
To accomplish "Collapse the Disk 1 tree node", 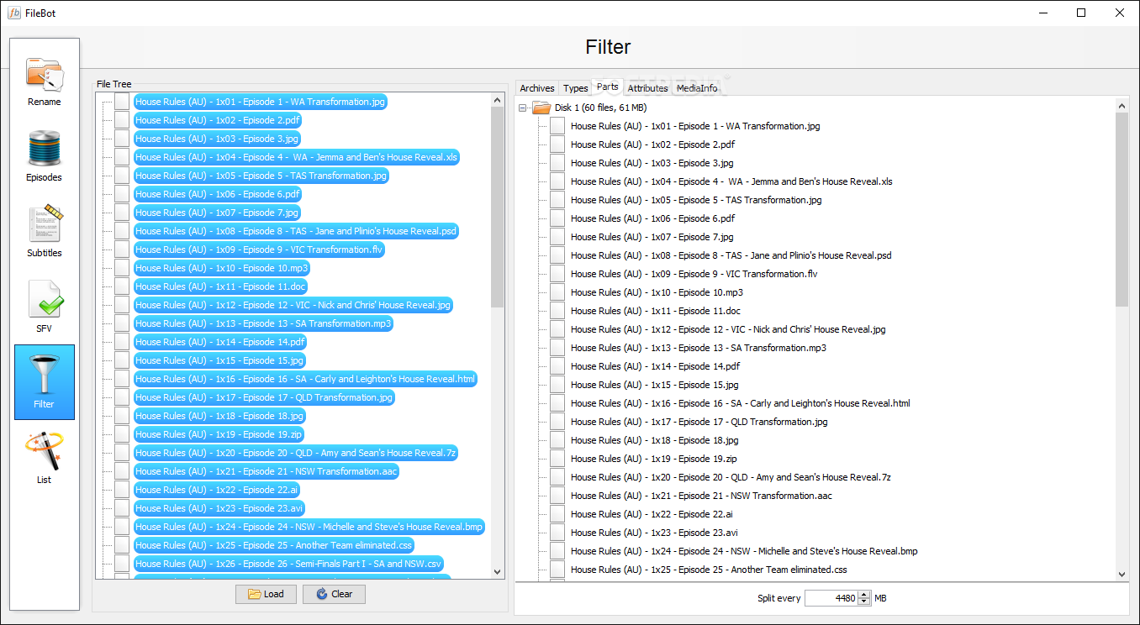I will pyautogui.click(x=523, y=108).
